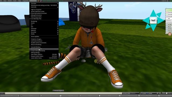
Task: Open the Tools menu in the menu bar
Action: click(15, 1)
